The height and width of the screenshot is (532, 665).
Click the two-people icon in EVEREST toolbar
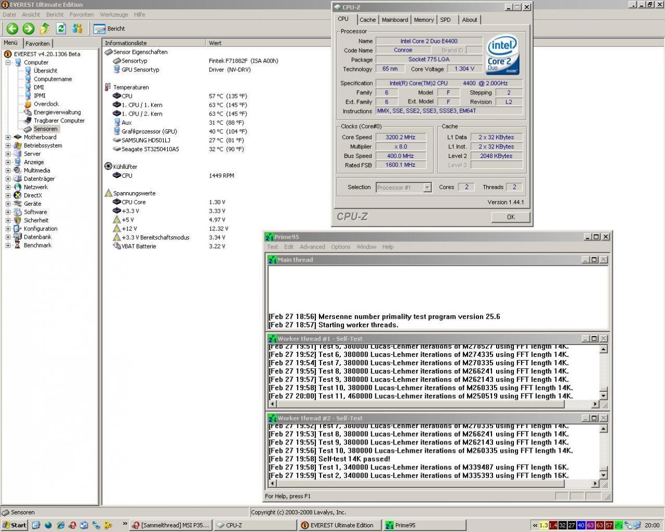click(x=77, y=29)
